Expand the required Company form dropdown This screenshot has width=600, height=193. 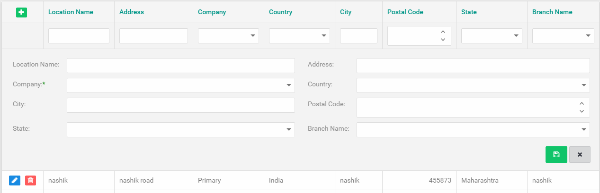click(x=180, y=85)
